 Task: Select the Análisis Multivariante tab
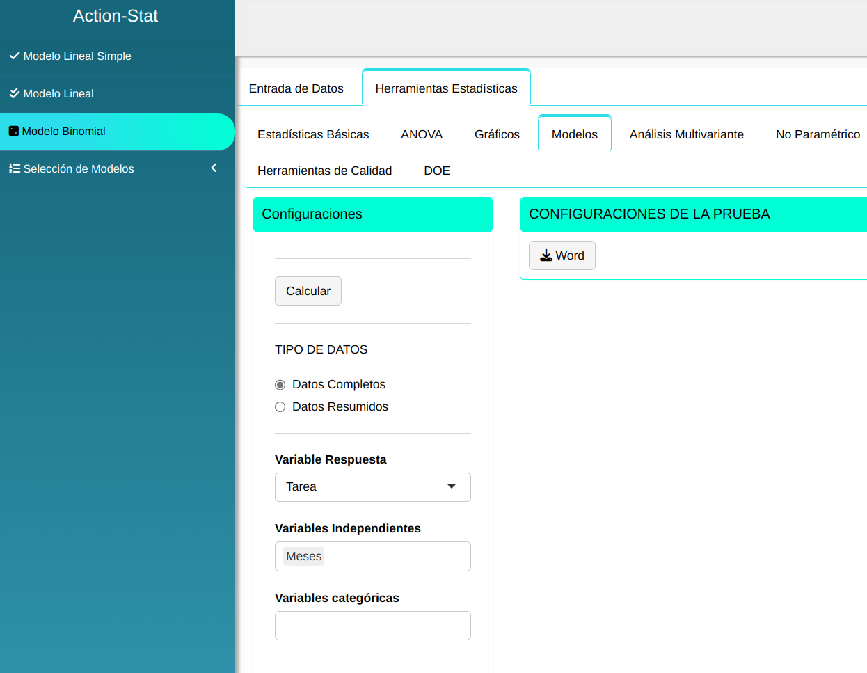pos(686,134)
